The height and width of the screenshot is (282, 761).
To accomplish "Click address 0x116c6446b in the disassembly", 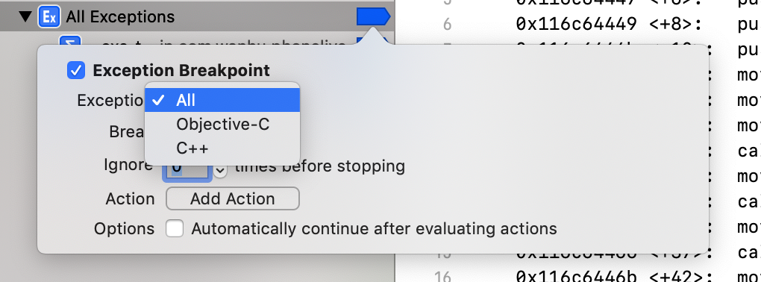I will [576, 277].
